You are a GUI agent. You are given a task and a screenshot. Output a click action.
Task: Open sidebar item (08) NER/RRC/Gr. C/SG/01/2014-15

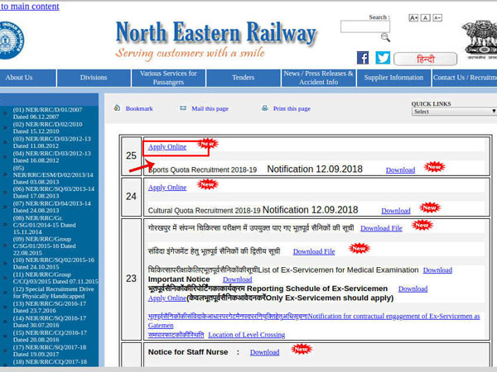click(x=45, y=225)
